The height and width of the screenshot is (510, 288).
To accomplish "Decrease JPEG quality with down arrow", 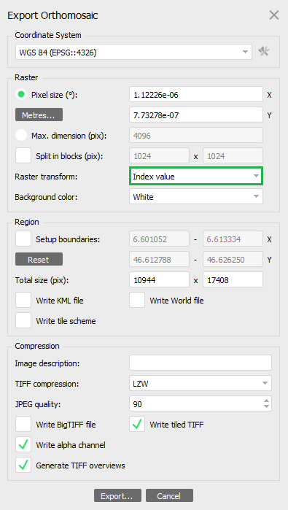I will point(267,406).
